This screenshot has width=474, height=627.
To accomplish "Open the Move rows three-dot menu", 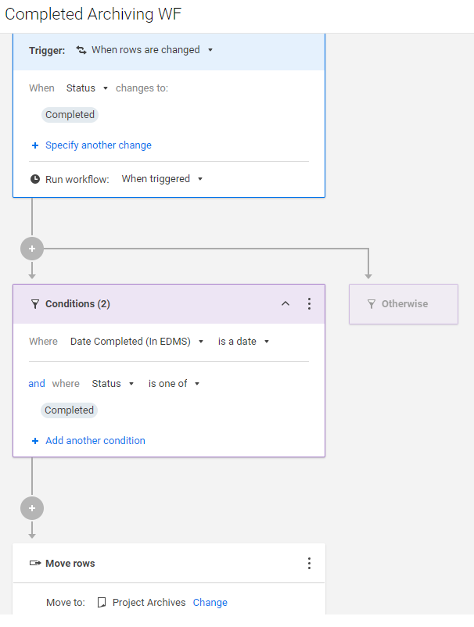I will pos(309,564).
